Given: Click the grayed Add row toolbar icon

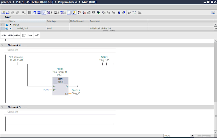Looking at the screenshot, I should tap(17, 13).
